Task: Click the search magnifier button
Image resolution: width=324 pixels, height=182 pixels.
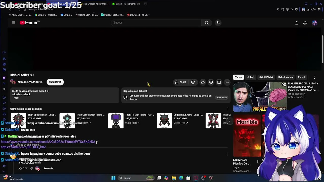Action: [207, 23]
